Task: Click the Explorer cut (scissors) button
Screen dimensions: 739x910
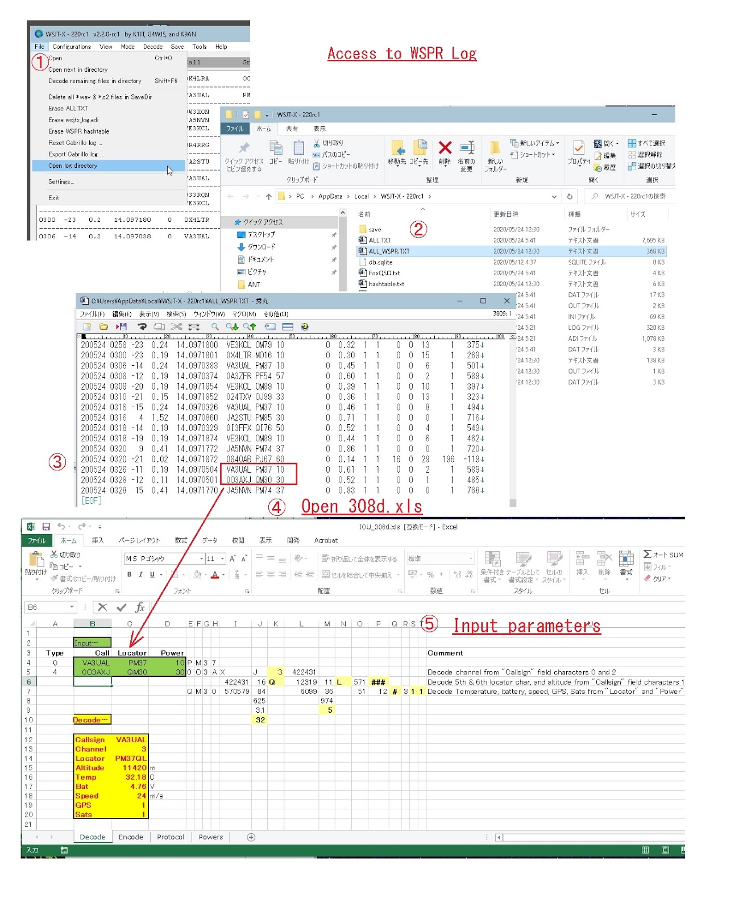Action: tap(328, 143)
